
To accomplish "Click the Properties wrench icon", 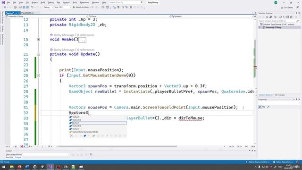I will point(268,107).
